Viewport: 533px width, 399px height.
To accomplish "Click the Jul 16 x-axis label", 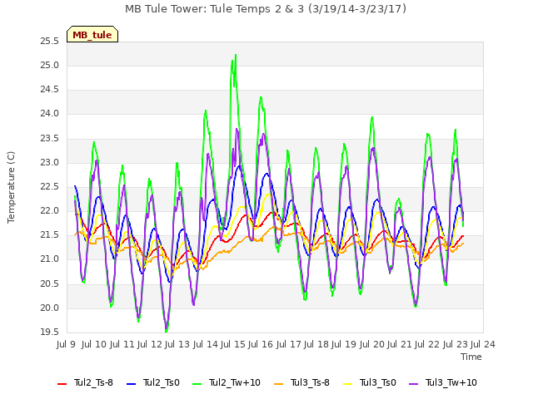I will click(x=261, y=344).
